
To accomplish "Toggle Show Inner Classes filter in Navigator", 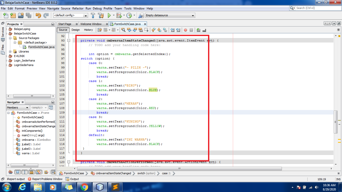I will 39,172.
